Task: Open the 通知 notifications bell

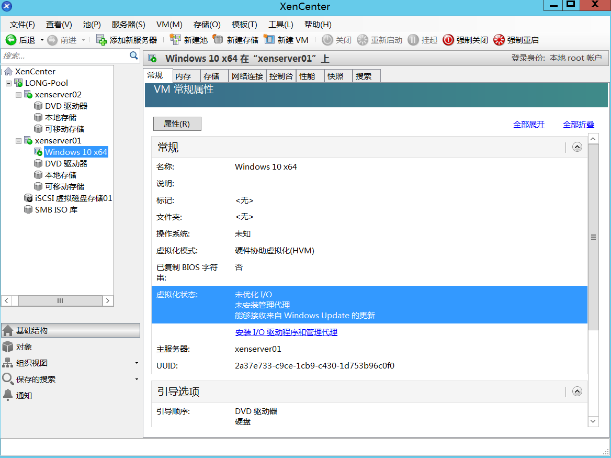Action: [8, 395]
